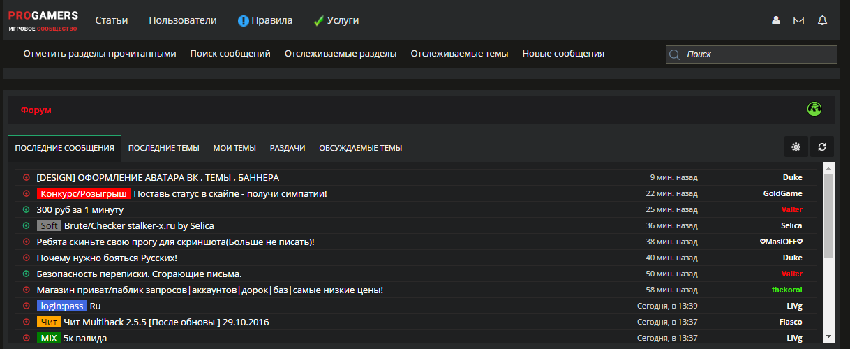
Task: Click the gear settings icon
Action: pyautogui.click(x=796, y=147)
